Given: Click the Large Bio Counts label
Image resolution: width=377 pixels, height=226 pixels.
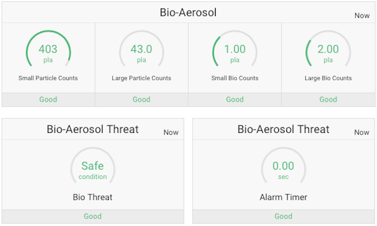Looking at the screenshot, I should pyautogui.click(x=328, y=78).
